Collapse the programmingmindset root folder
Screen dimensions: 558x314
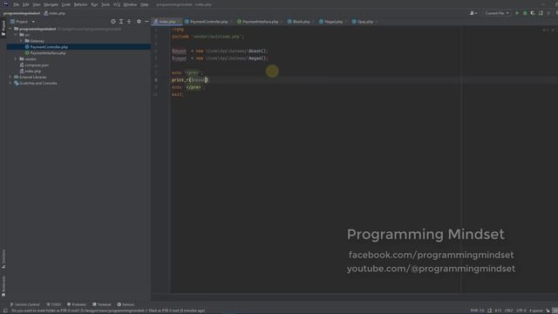tap(10, 29)
